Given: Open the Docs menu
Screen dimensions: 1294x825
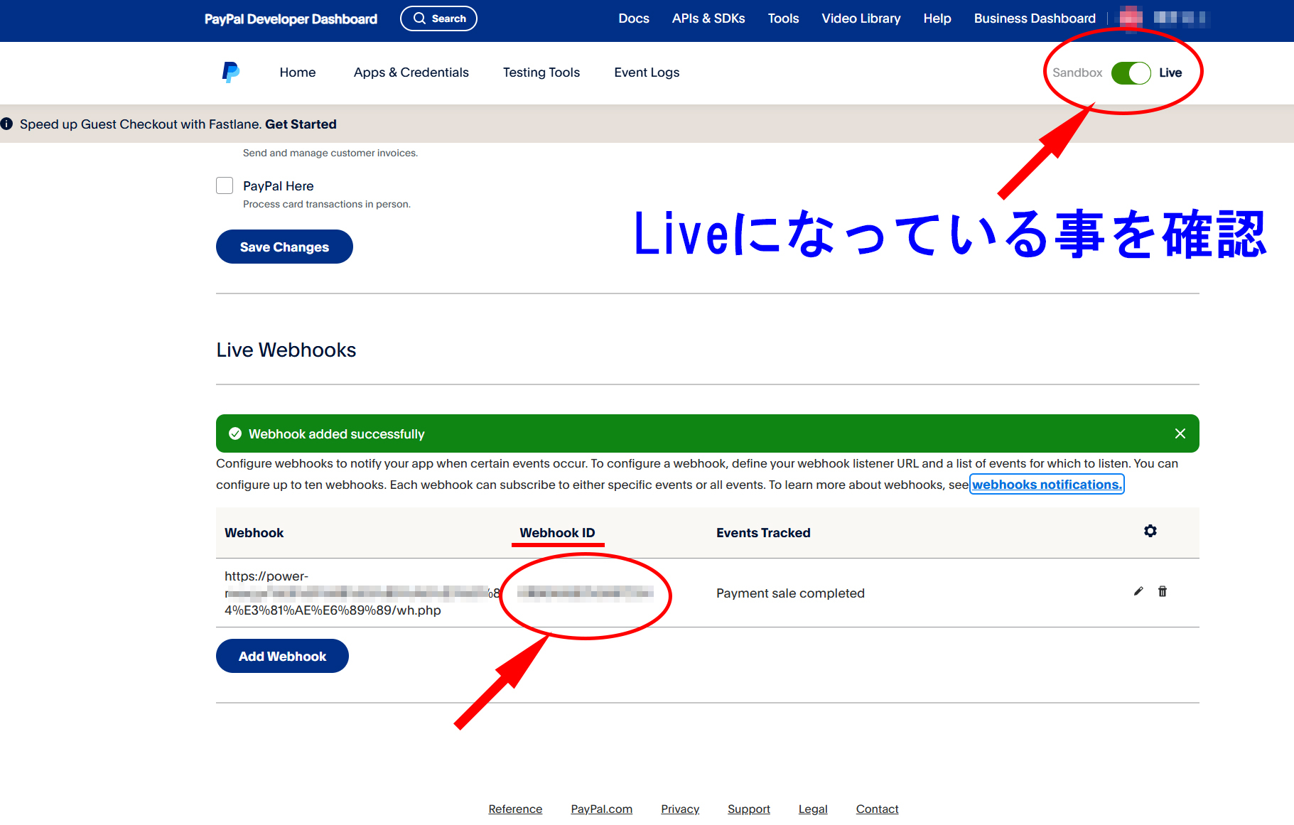Looking at the screenshot, I should (x=634, y=18).
